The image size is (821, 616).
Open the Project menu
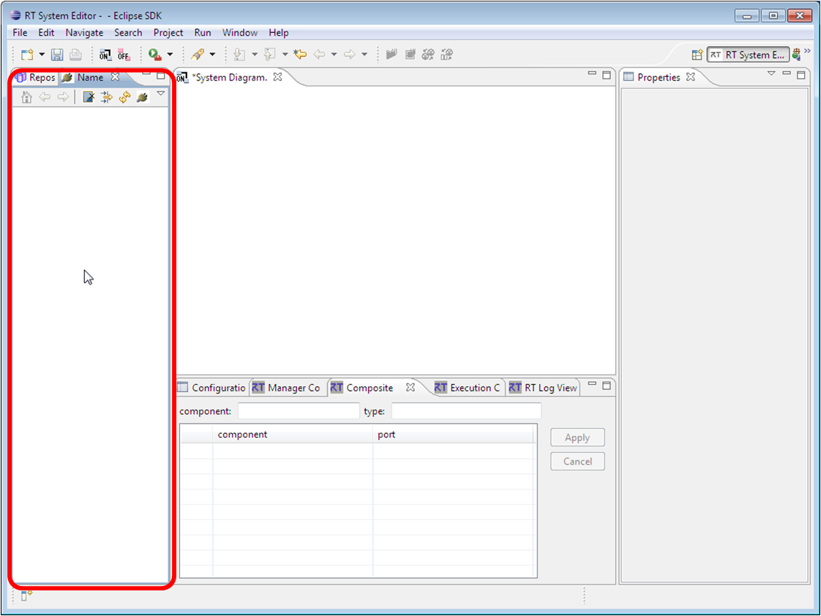coord(168,32)
